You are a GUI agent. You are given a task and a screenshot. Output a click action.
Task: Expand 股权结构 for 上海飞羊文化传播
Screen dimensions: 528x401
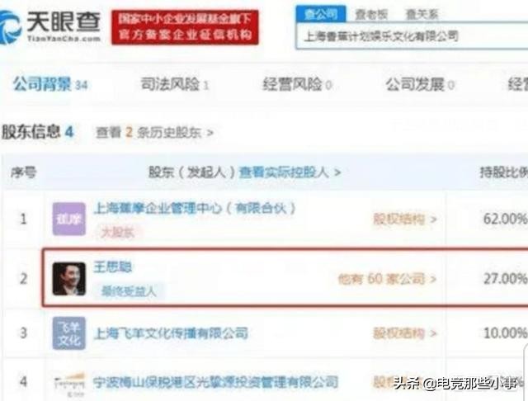click(x=405, y=333)
